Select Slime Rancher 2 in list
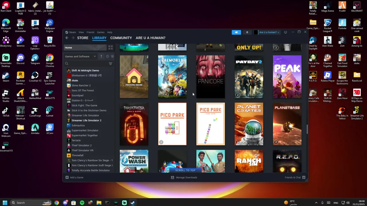 click(x=81, y=85)
